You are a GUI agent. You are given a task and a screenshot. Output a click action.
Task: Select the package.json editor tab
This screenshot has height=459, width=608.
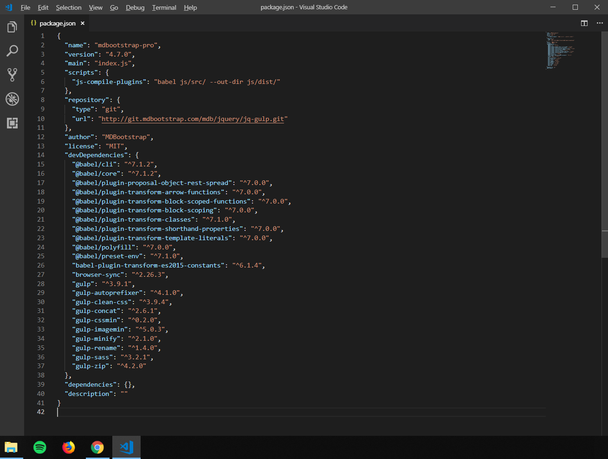pos(58,23)
